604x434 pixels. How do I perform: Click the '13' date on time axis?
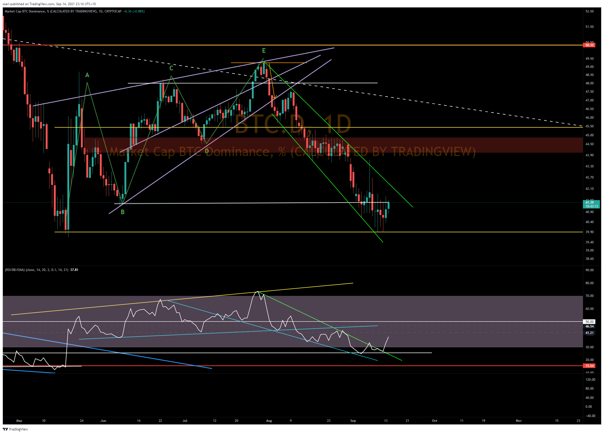[x=386, y=421]
